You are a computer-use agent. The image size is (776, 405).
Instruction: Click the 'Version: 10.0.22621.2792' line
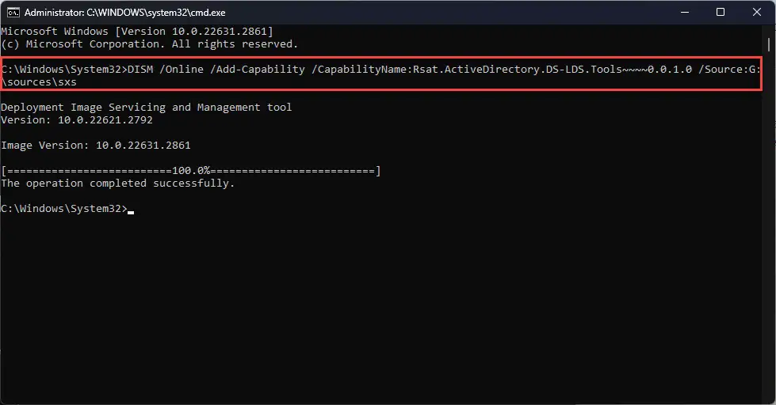click(x=77, y=120)
